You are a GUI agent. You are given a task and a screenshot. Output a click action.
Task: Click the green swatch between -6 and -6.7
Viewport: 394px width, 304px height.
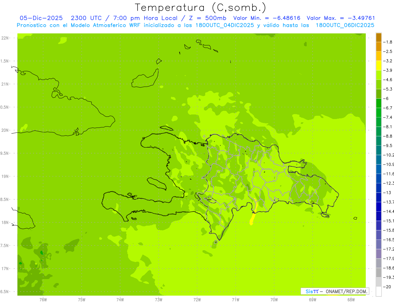tap(379, 103)
